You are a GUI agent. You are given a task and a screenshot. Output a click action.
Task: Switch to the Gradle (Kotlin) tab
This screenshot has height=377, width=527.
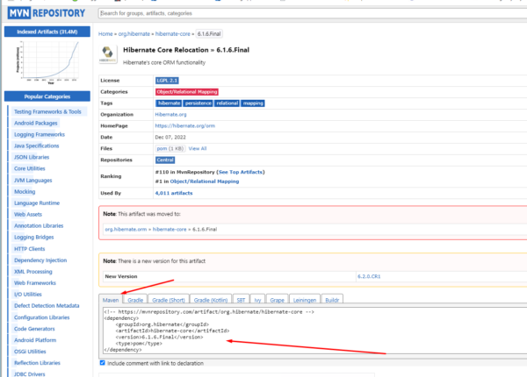click(211, 300)
